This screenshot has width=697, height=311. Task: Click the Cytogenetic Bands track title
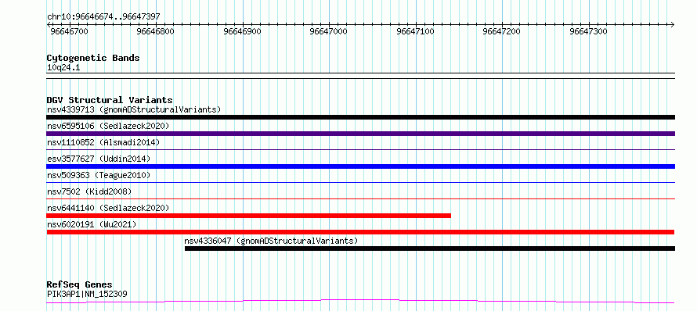pyautogui.click(x=93, y=58)
